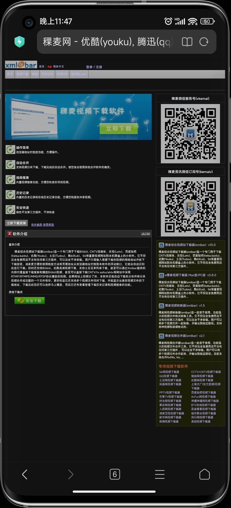Open QQ视频下载器 link
Screen dimensions: 231x508
pos(168,376)
